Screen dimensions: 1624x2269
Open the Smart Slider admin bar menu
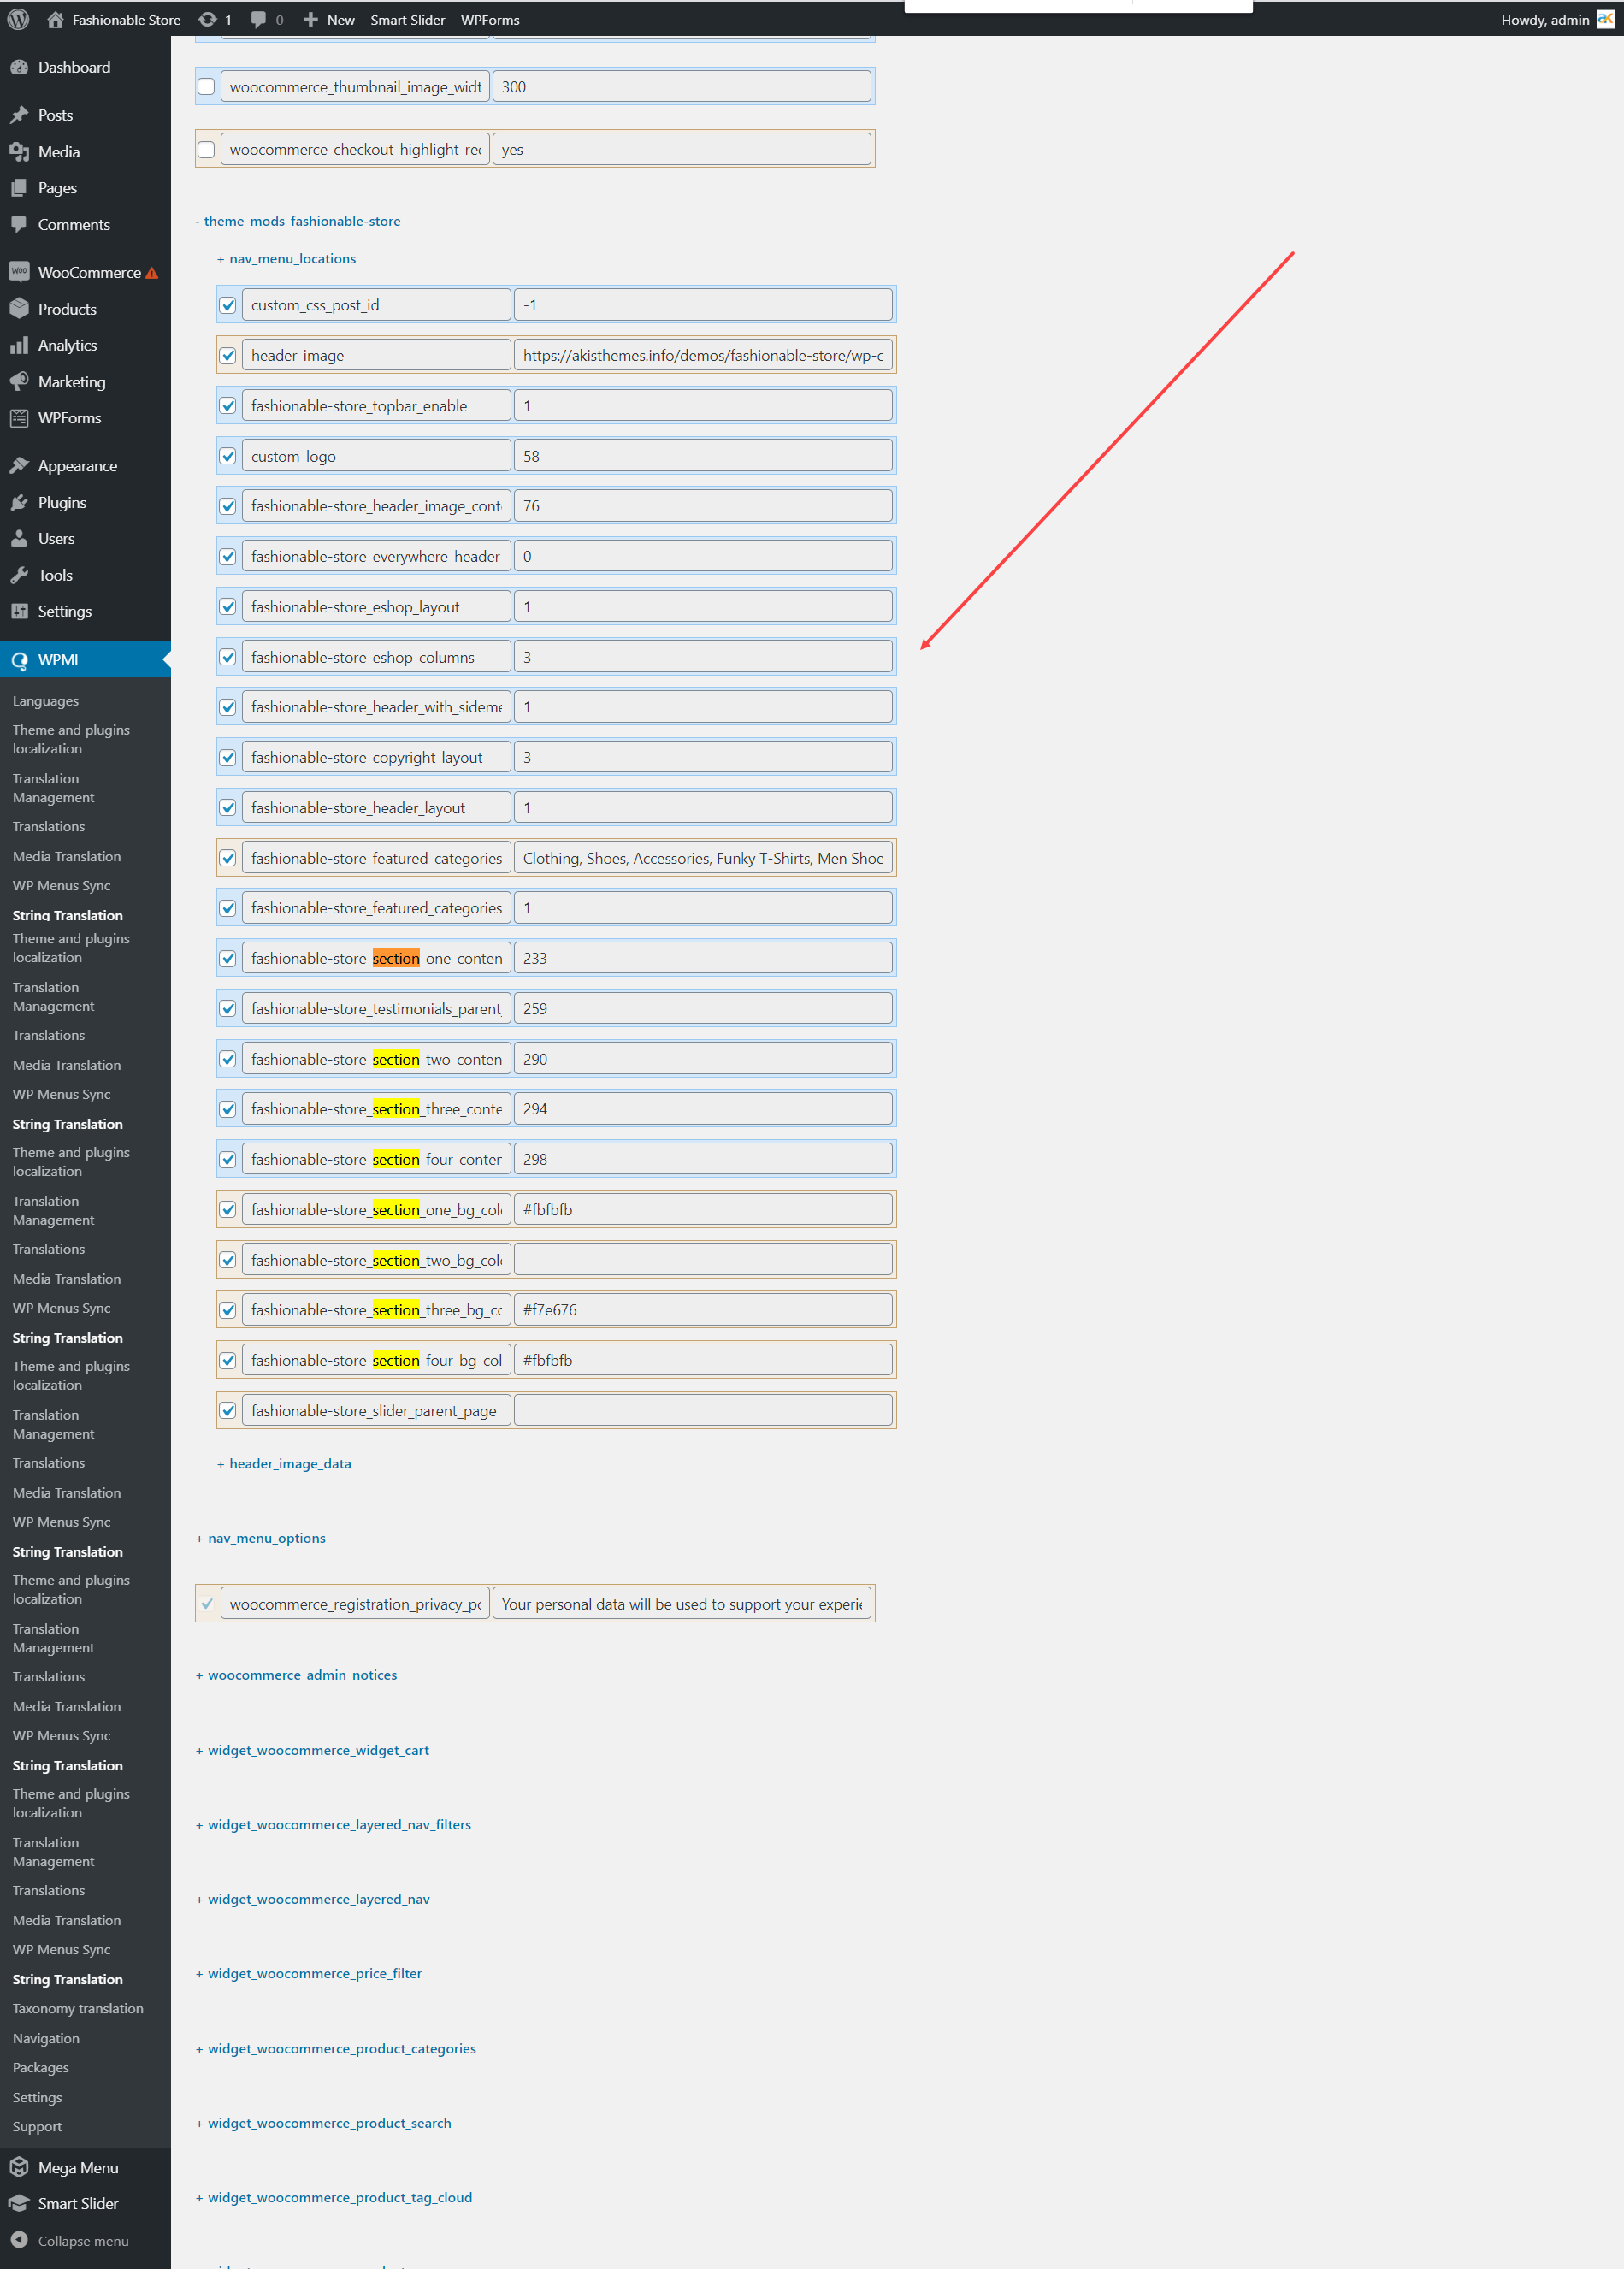coord(408,19)
